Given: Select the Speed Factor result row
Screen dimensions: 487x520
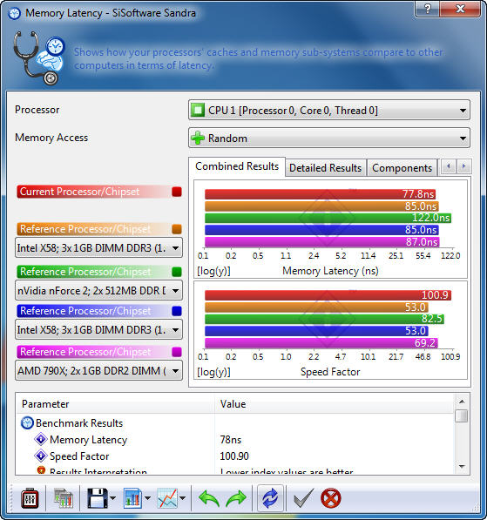Looking at the screenshot, I should 235,456.
